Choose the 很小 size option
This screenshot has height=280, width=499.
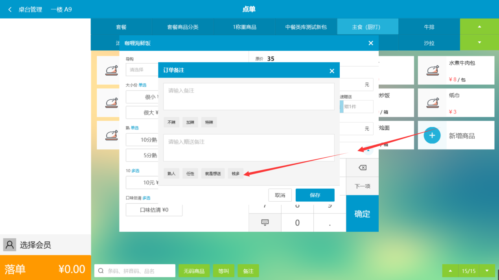click(142, 97)
